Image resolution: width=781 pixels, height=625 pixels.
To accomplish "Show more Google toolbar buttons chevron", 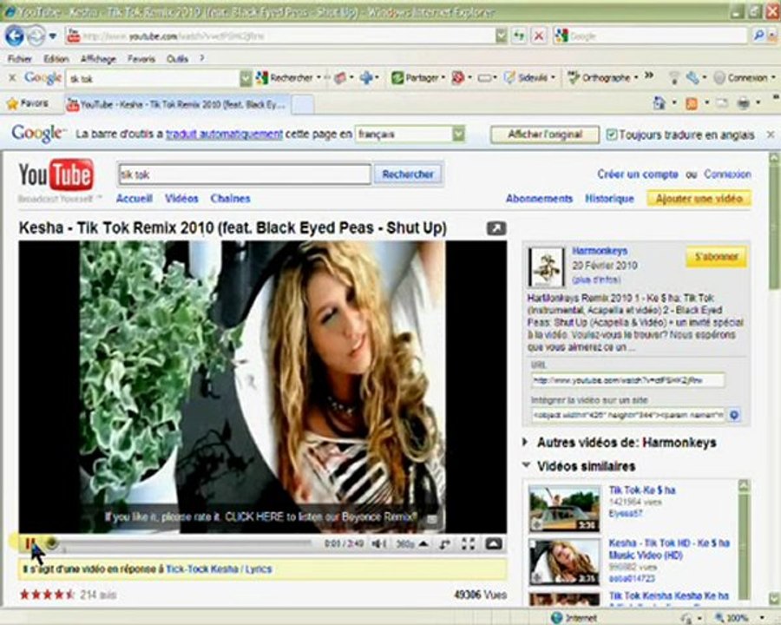I will click(648, 76).
